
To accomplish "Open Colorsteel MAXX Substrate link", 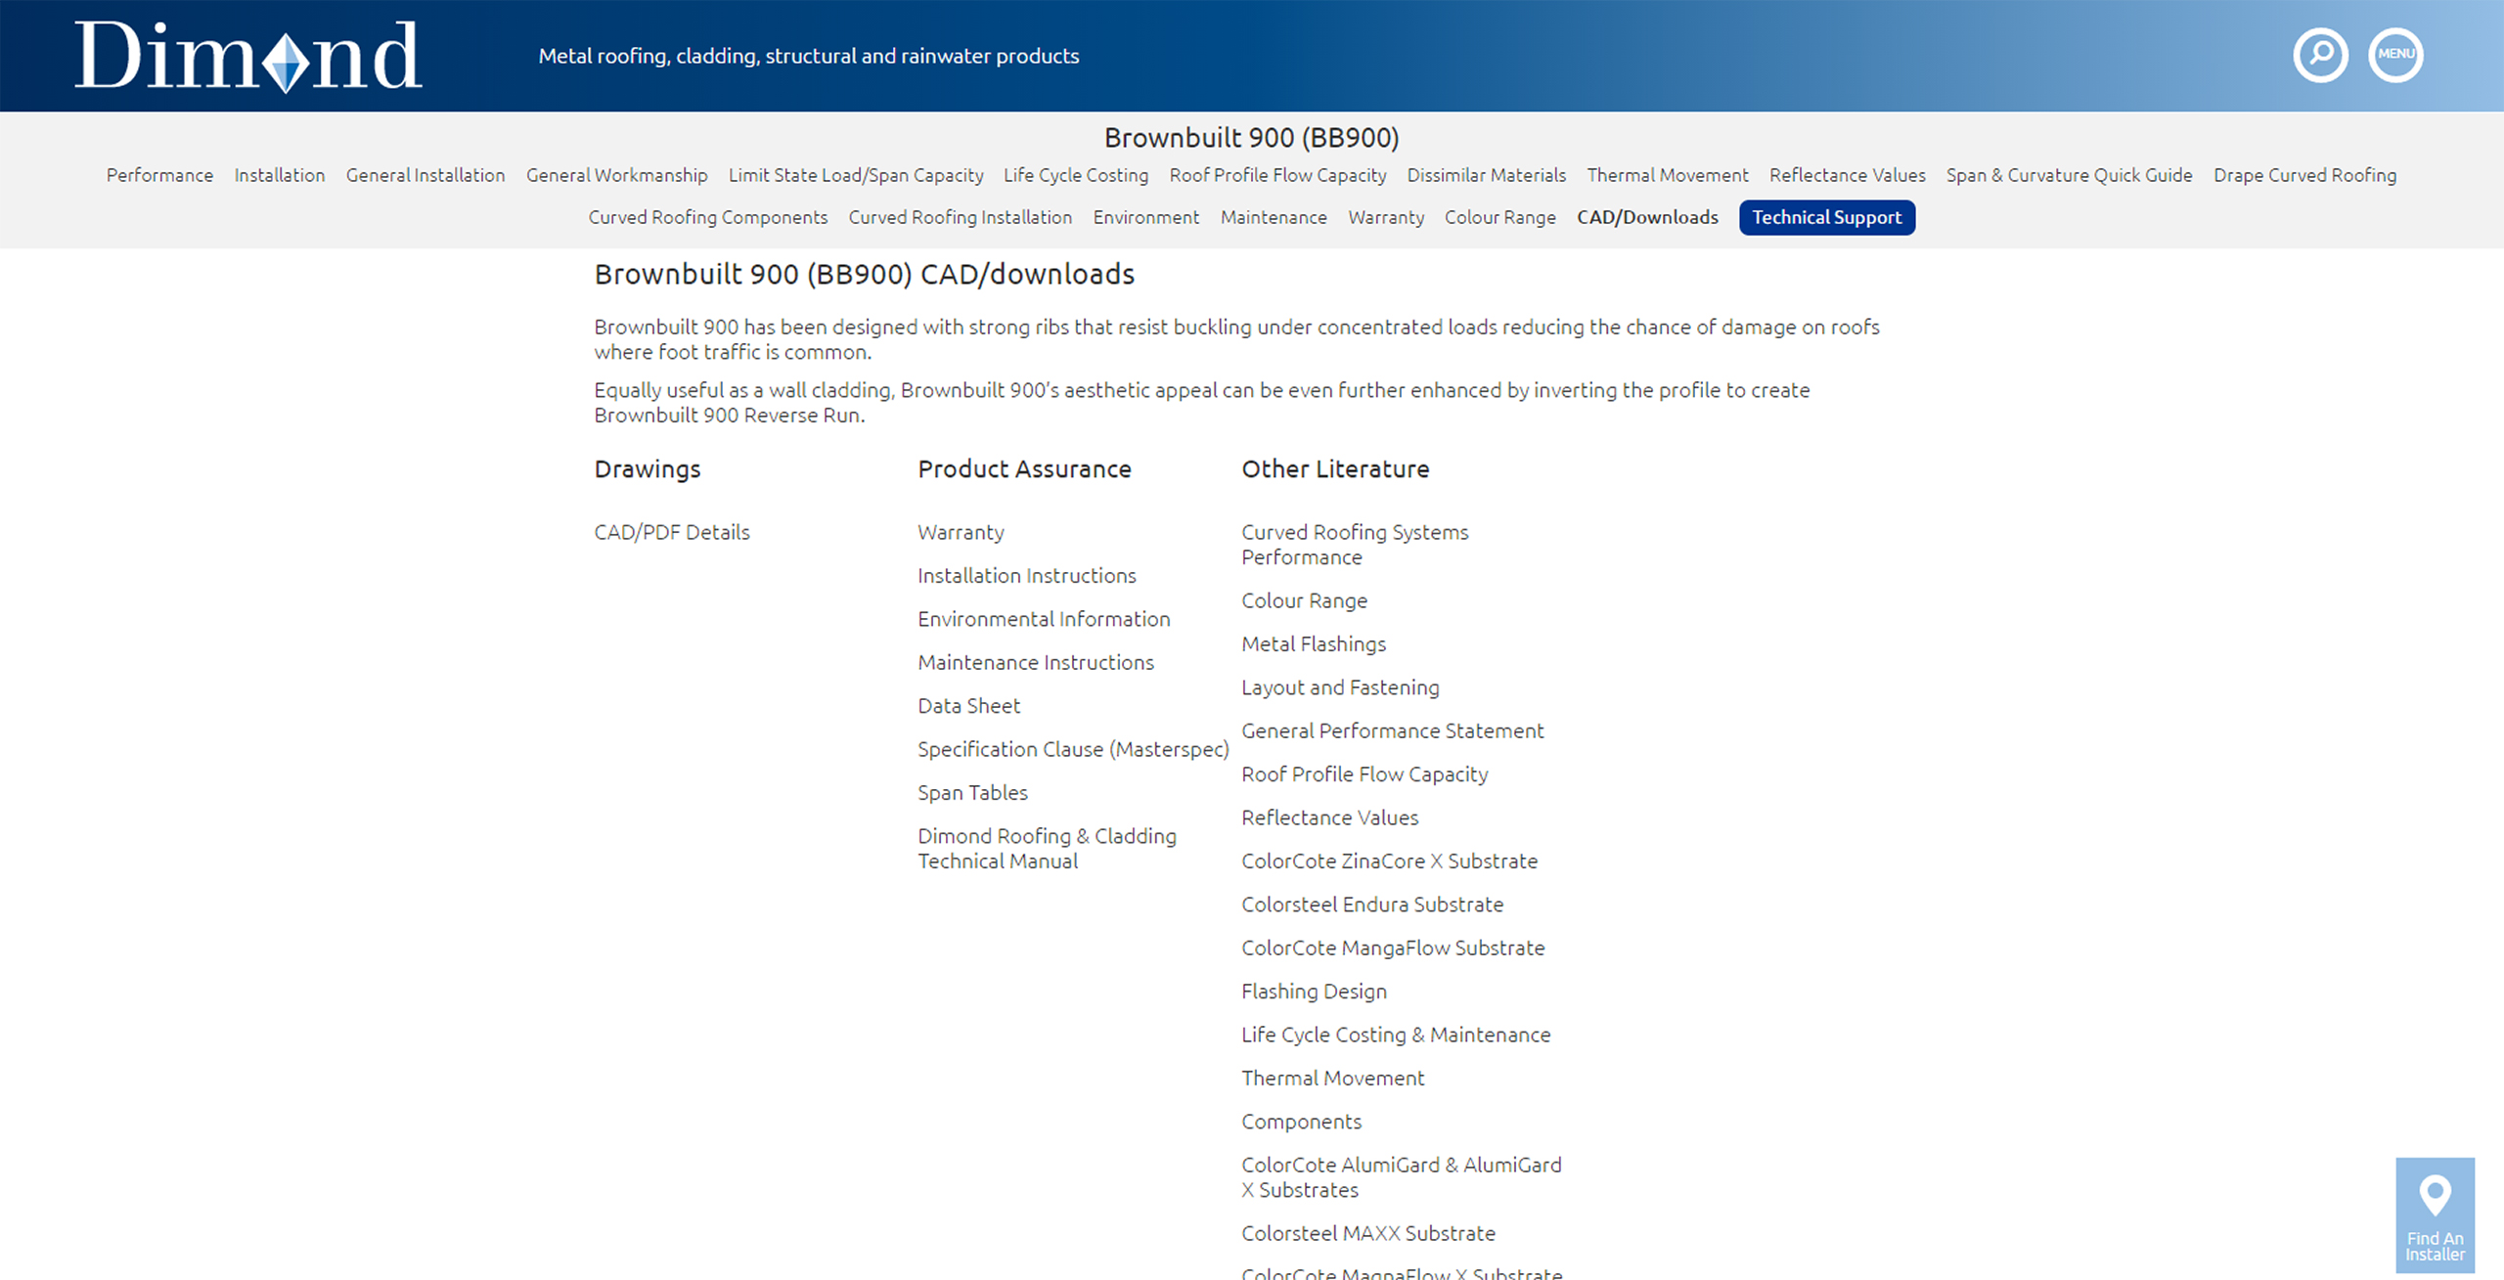I will pyautogui.click(x=1368, y=1233).
